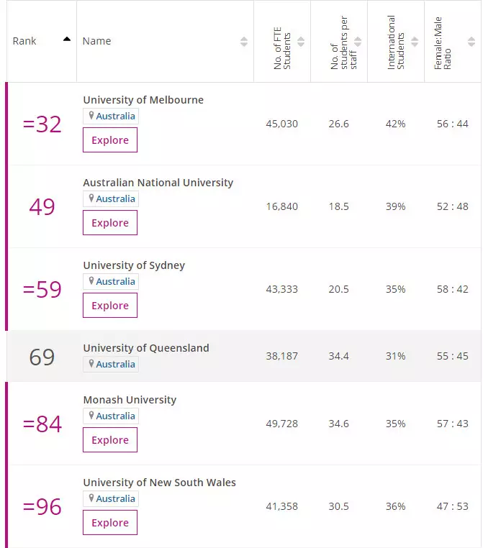Select Australia tag under Australian National University
483x548 pixels.
click(115, 199)
